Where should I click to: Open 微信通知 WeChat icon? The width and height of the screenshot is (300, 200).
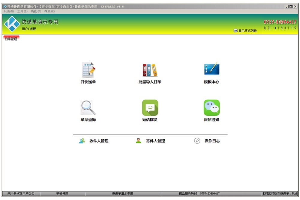coord(211,108)
